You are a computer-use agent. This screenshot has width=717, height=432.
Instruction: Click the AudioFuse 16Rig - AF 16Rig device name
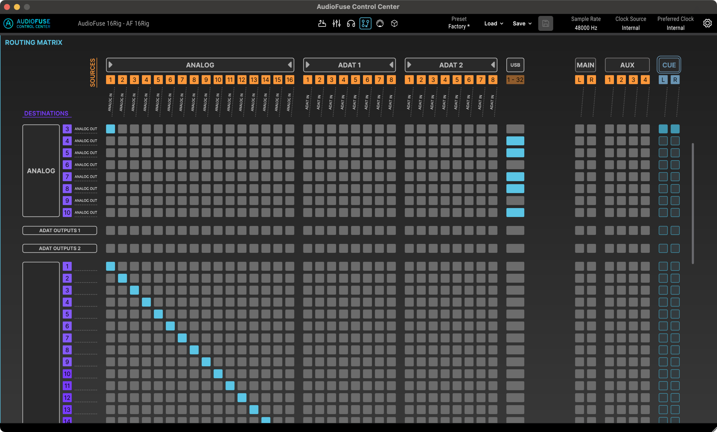coord(113,24)
